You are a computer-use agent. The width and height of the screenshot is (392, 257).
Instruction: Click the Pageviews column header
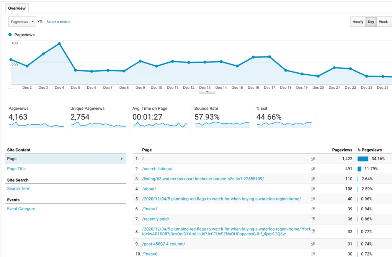(x=342, y=150)
